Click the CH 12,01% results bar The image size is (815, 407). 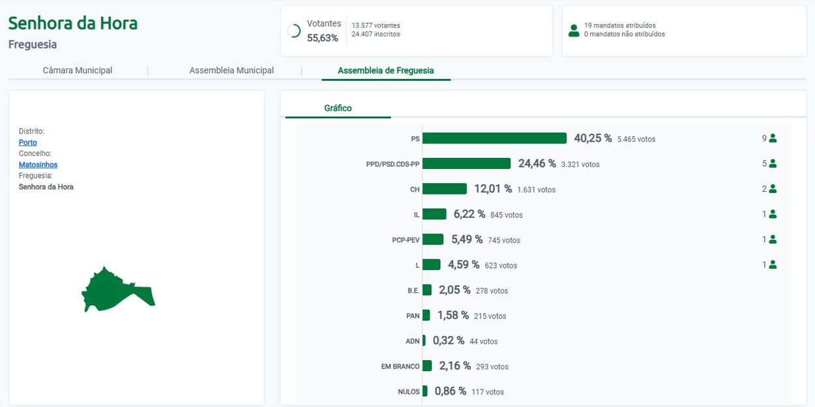445,189
